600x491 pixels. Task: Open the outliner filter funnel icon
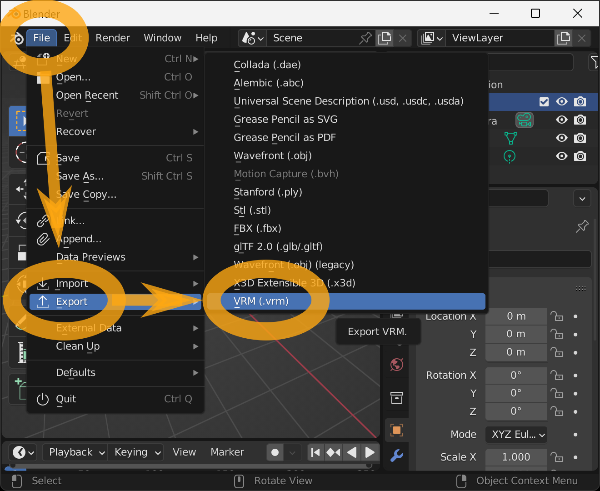click(594, 62)
